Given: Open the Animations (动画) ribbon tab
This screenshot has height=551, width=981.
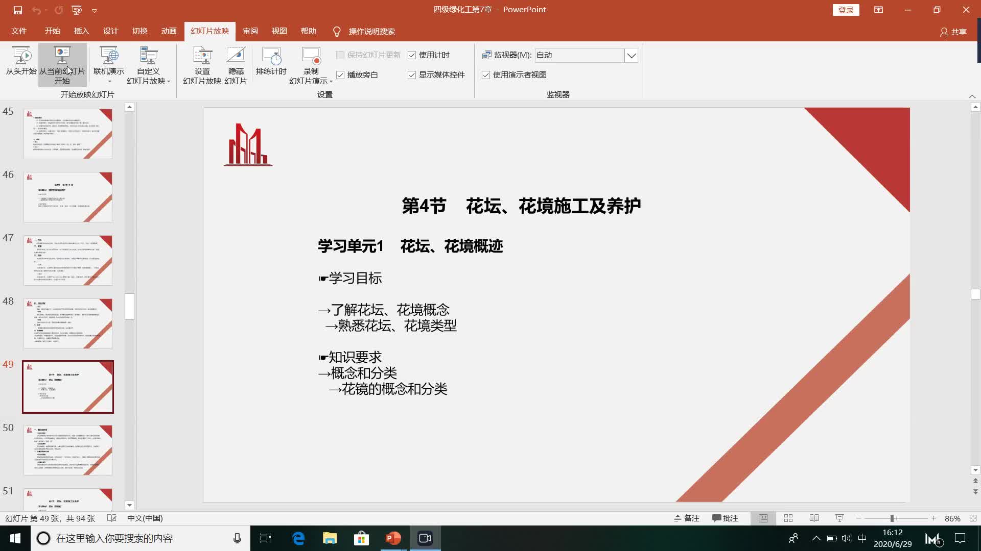Looking at the screenshot, I should pyautogui.click(x=169, y=31).
